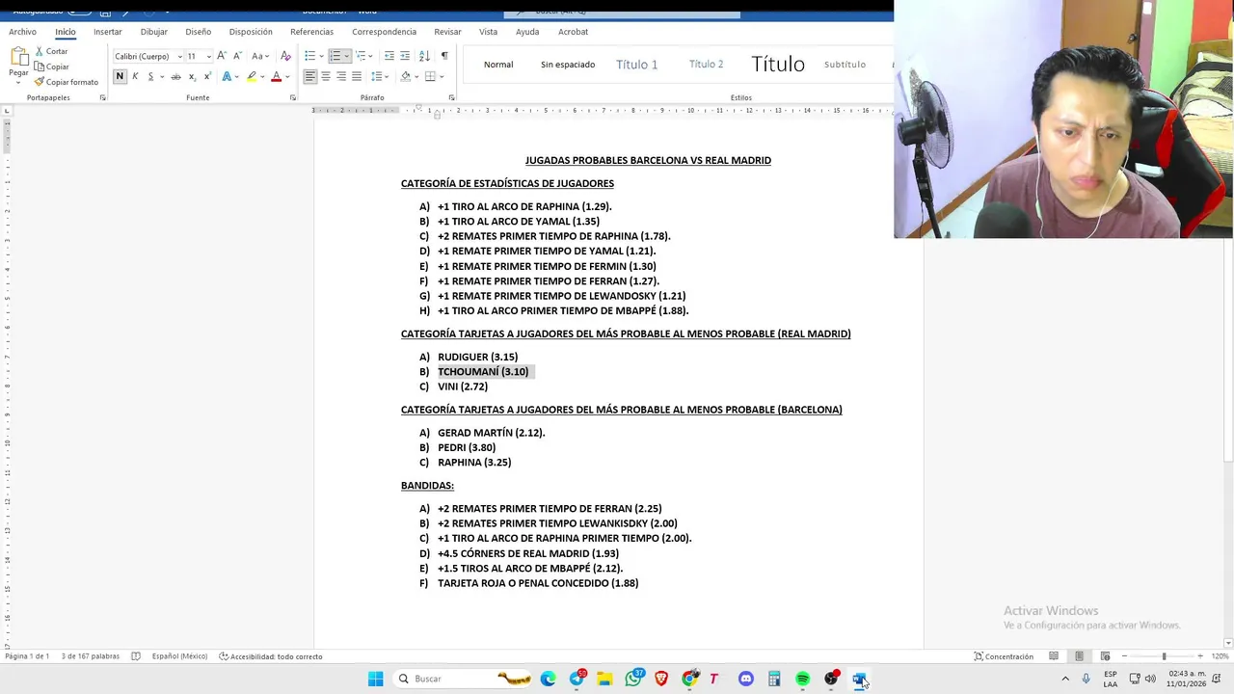The height and width of the screenshot is (694, 1234).
Task: Apply the Título 1 style
Action: [636, 65]
